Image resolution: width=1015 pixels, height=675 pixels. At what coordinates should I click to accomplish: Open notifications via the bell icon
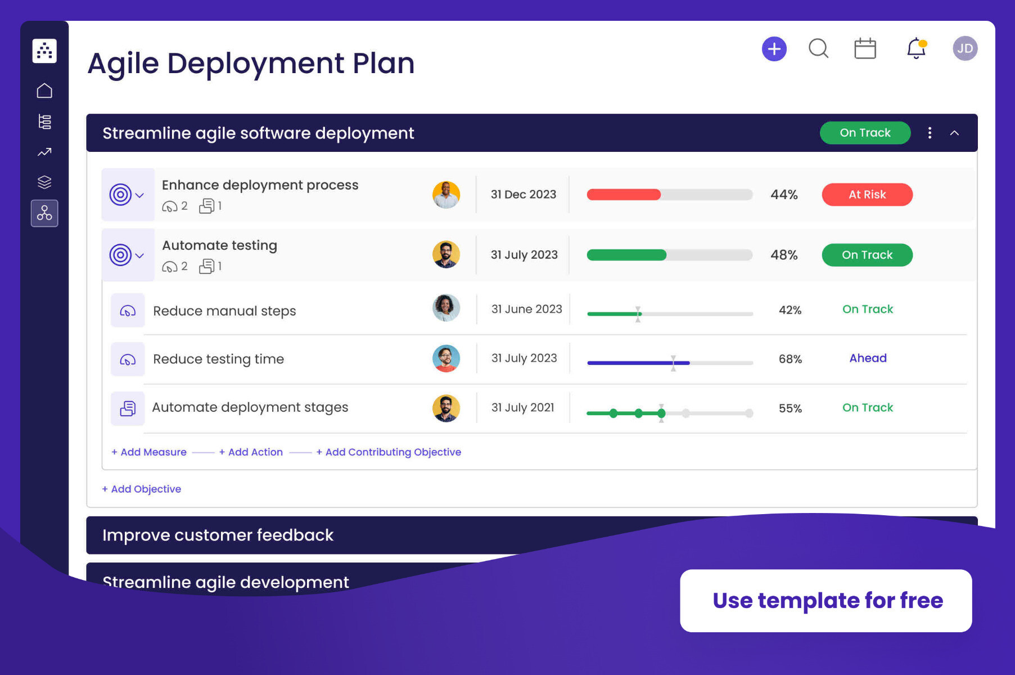916,49
